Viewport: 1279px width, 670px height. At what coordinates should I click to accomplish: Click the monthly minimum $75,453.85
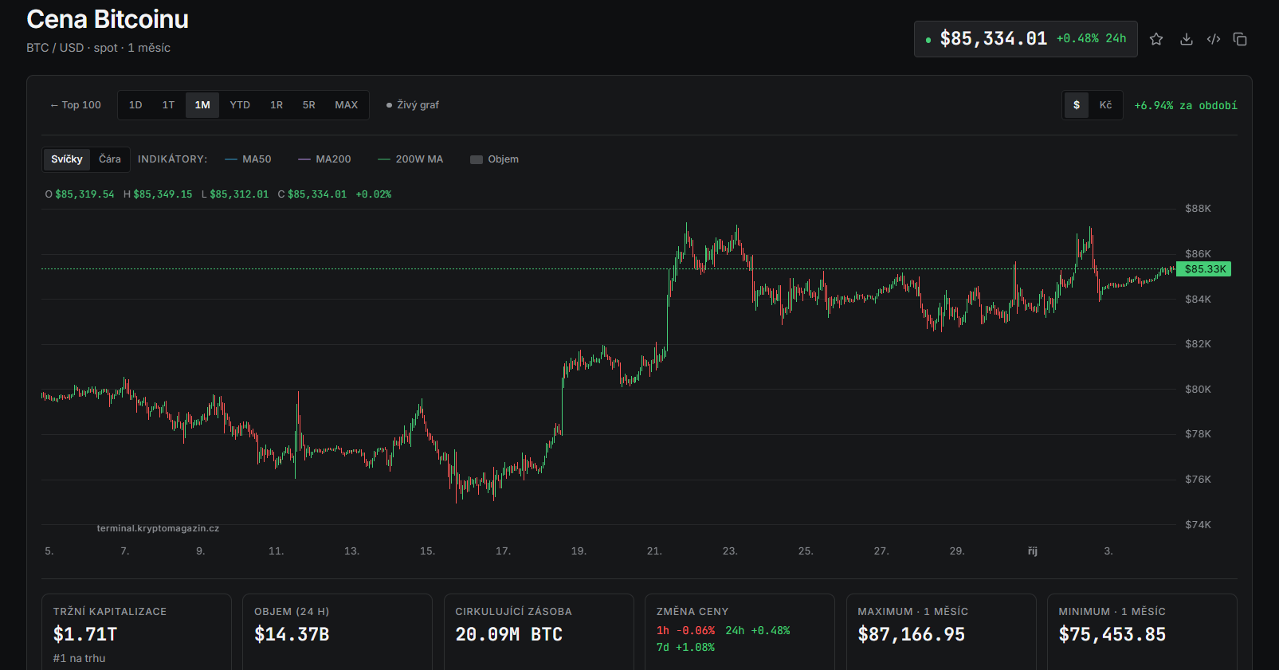click(1112, 634)
